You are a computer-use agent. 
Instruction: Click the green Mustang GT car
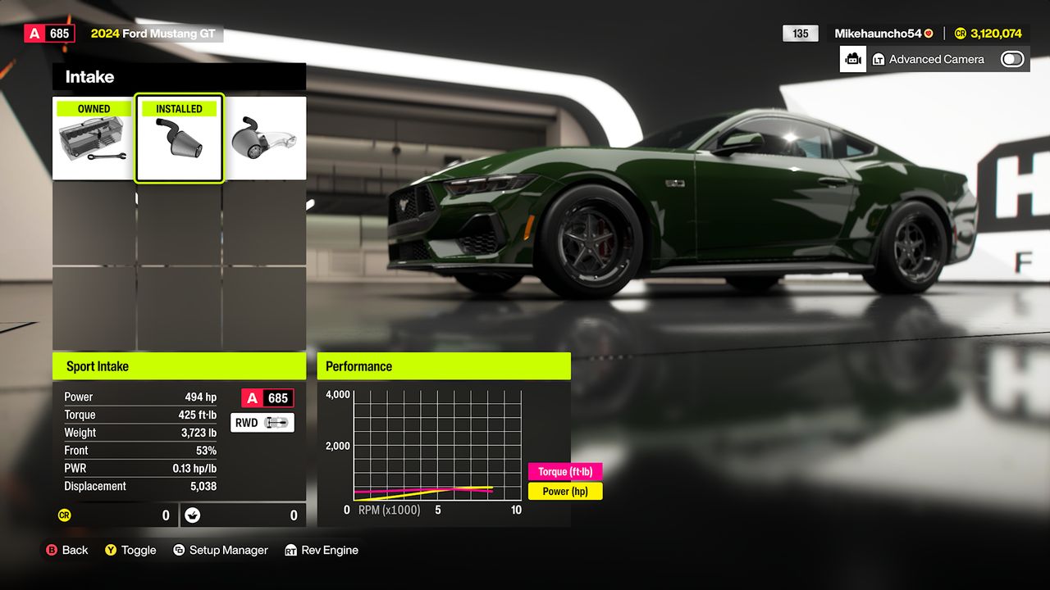(681, 203)
